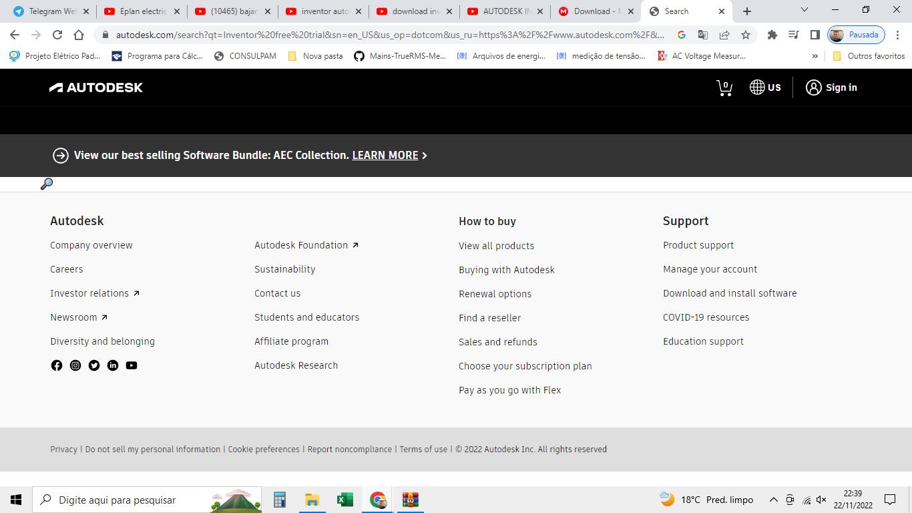Open the Chrome tab search dropdown
This screenshot has height=513, width=912.
[x=804, y=11]
